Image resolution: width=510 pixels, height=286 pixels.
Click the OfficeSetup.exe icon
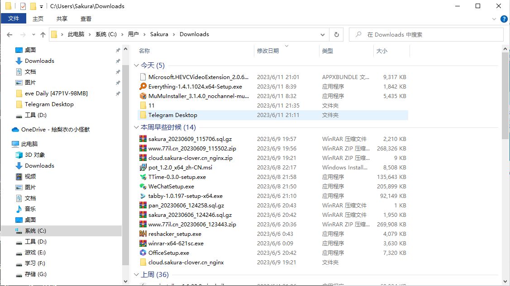(x=143, y=253)
